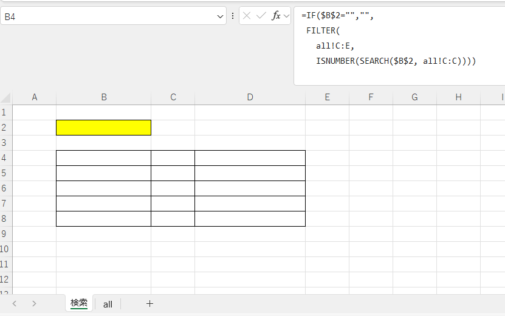The width and height of the screenshot is (505, 316).
Task: Select cell B4 in the bordered table
Action: click(x=103, y=158)
